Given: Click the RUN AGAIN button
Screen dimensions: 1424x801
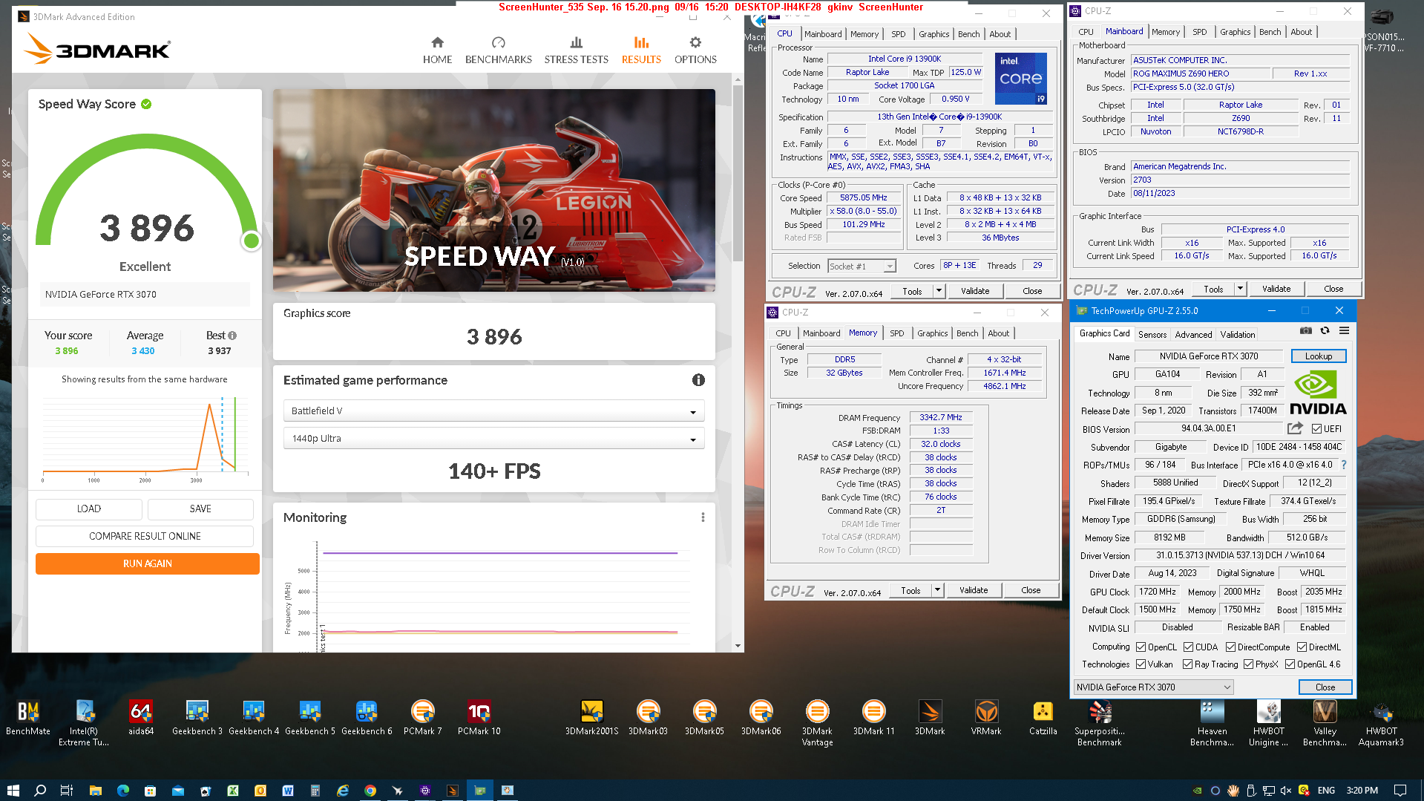Looking at the screenshot, I should (148, 564).
